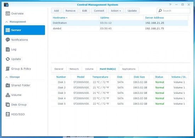Select the Disk 1 row
This screenshot has width=195, height=138.
pyautogui.click(x=120, y=82)
